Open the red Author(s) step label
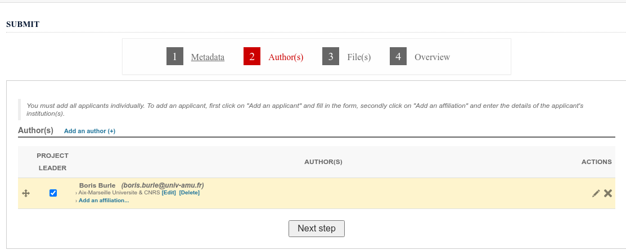 point(286,57)
